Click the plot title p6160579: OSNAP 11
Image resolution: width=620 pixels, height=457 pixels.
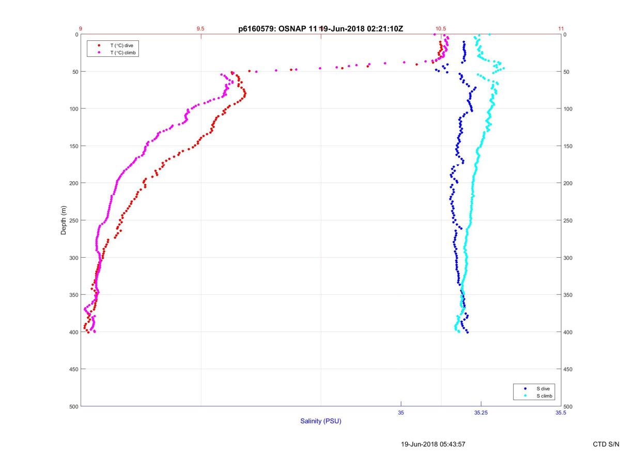278,29
